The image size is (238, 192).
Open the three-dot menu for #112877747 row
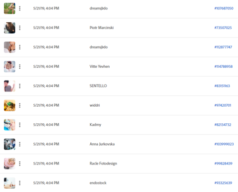(20, 47)
